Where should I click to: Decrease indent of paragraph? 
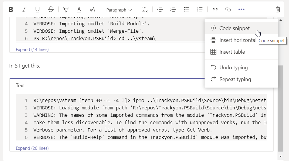(160, 9)
